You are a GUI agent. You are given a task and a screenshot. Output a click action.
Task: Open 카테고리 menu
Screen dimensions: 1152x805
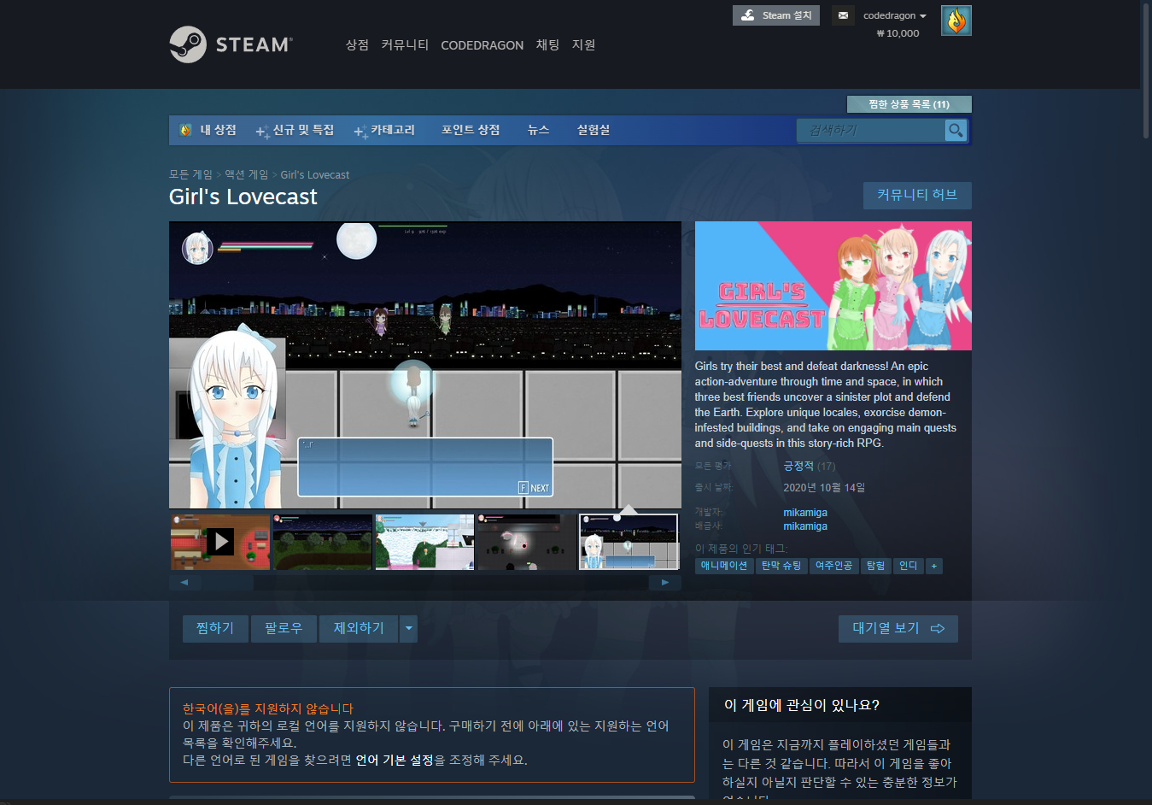point(384,130)
